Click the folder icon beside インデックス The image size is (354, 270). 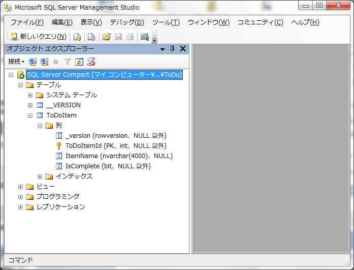click(x=49, y=176)
